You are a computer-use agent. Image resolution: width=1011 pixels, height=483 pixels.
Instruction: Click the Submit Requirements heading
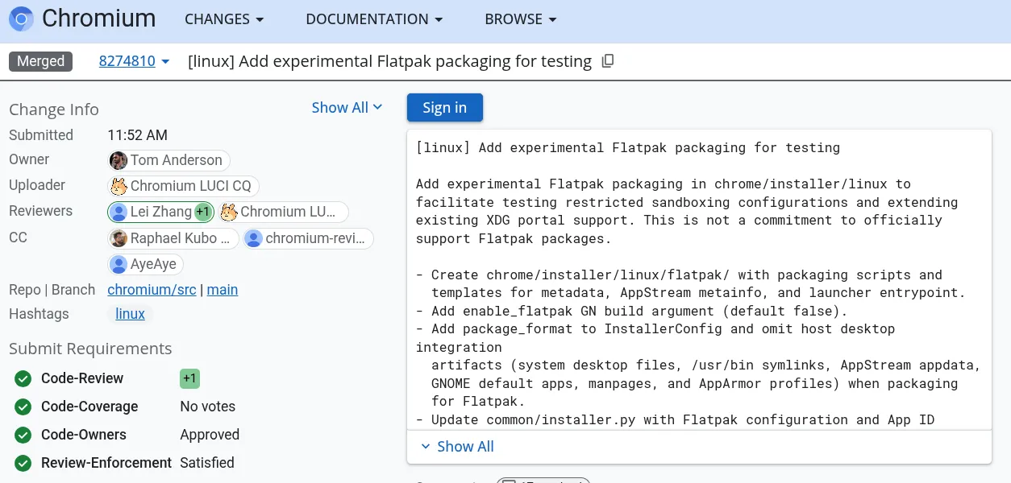[90, 349]
